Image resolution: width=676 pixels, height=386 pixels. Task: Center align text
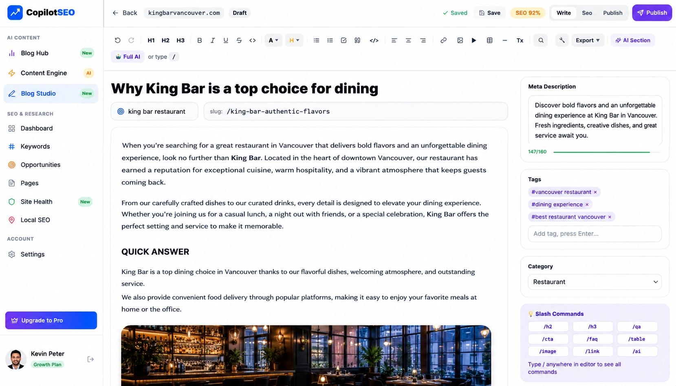point(408,40)
